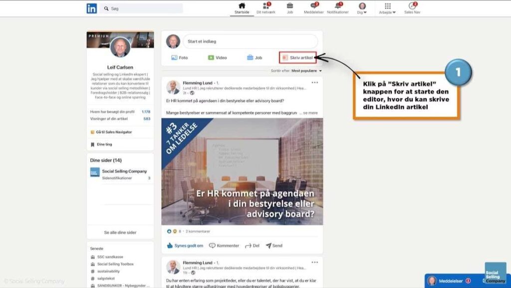Click the LinkedIn logo icon
511x288 pixels.
click(x=92, y=8)
